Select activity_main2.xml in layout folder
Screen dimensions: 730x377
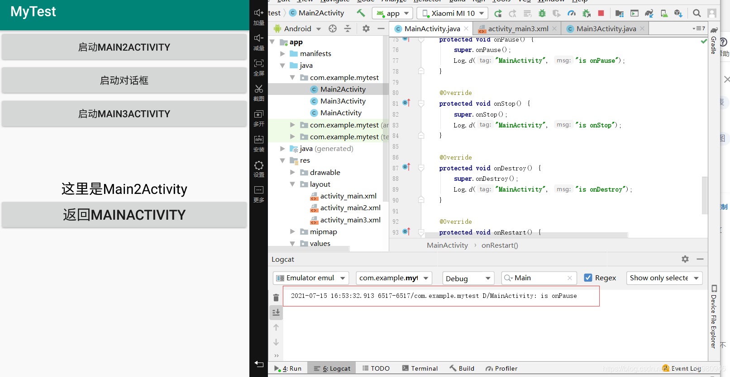click(350, 208)
